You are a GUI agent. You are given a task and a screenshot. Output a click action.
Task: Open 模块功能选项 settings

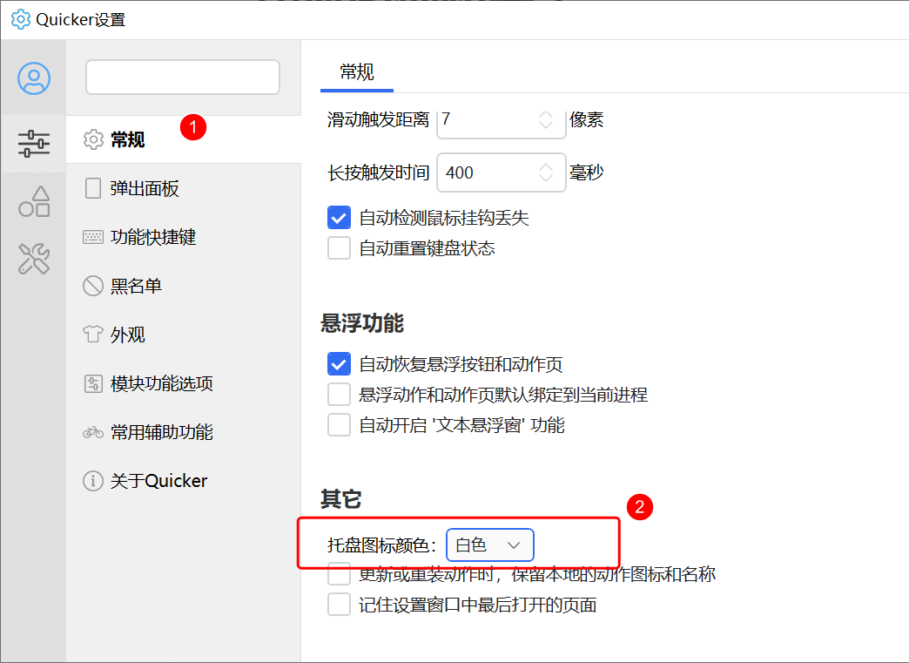coord(183,382)
